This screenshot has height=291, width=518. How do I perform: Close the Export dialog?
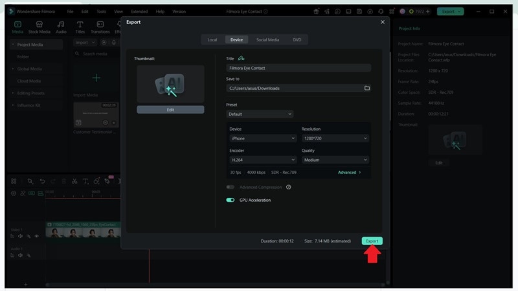coord(383,22)
